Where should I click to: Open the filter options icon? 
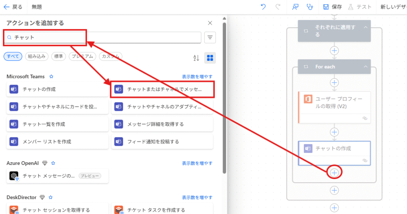pos(210,37)
